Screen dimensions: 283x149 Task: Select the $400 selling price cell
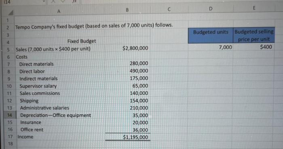point(266,47)
